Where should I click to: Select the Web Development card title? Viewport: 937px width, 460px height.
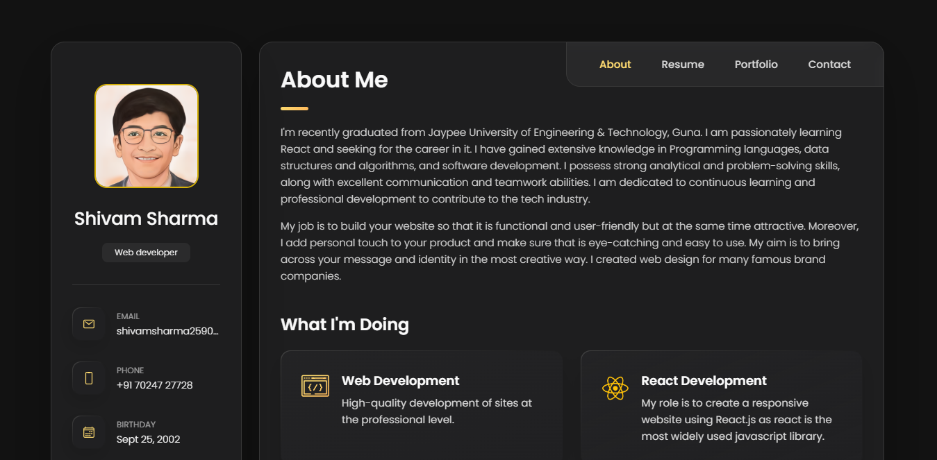coord(401,381)
